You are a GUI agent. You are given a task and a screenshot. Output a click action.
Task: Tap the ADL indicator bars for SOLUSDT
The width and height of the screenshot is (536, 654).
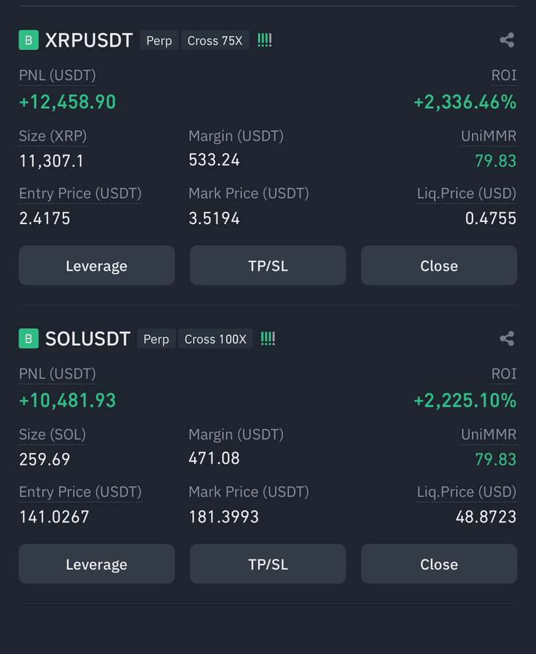[268, 338]
